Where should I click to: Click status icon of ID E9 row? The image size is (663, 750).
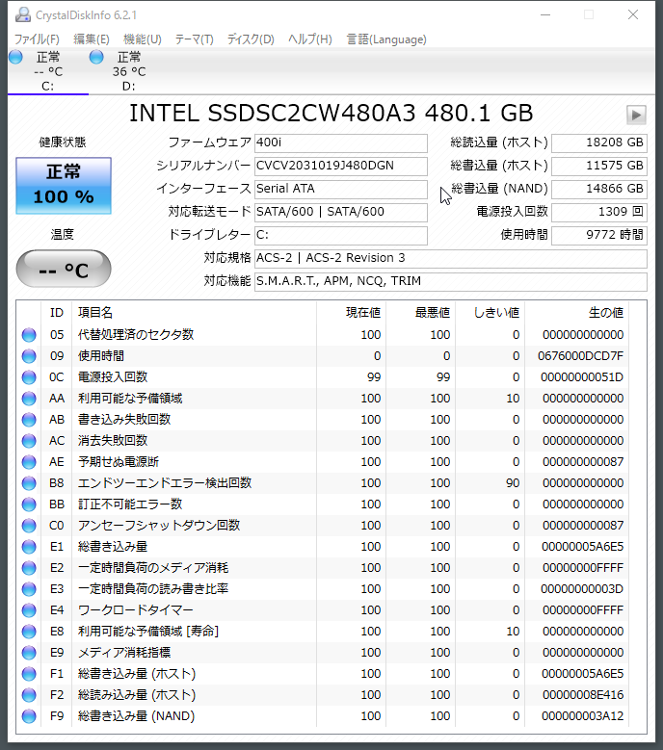click(29, 653)
